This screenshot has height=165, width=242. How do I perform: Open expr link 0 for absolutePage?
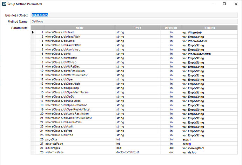pyautogui.click(x=190, y=144)
